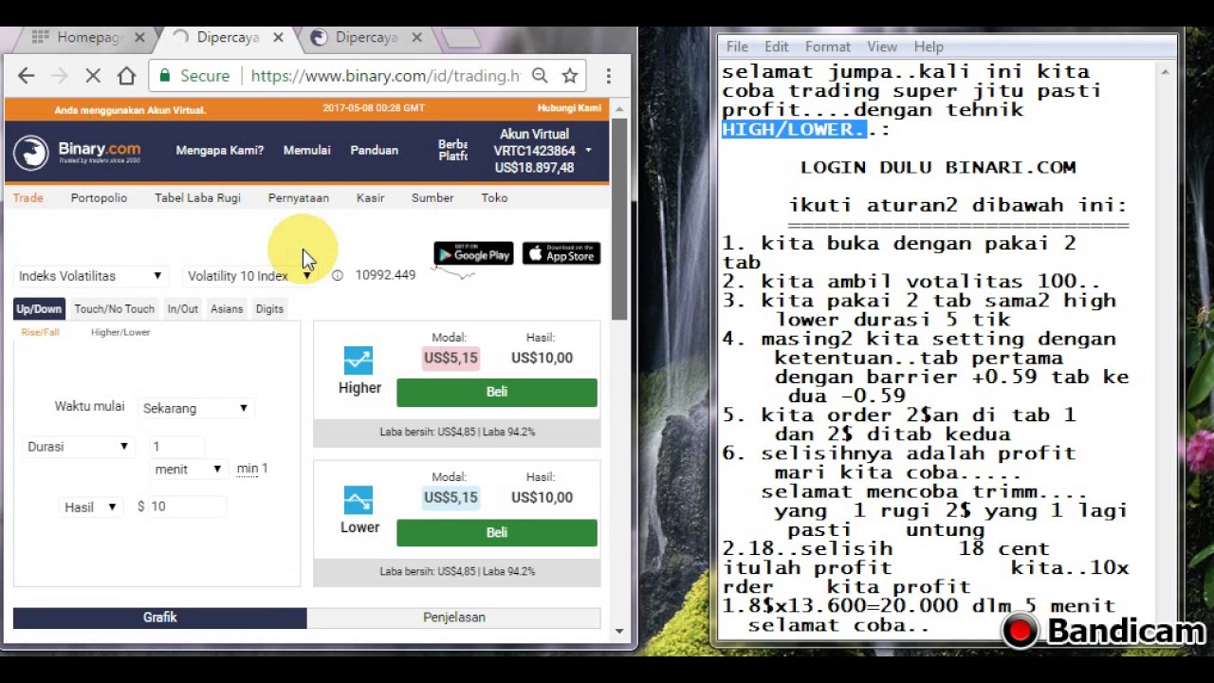This screenshot has height=683, width=1214.
Task: Open Pernyataan menu item
Action: click(x=299, y=197)
